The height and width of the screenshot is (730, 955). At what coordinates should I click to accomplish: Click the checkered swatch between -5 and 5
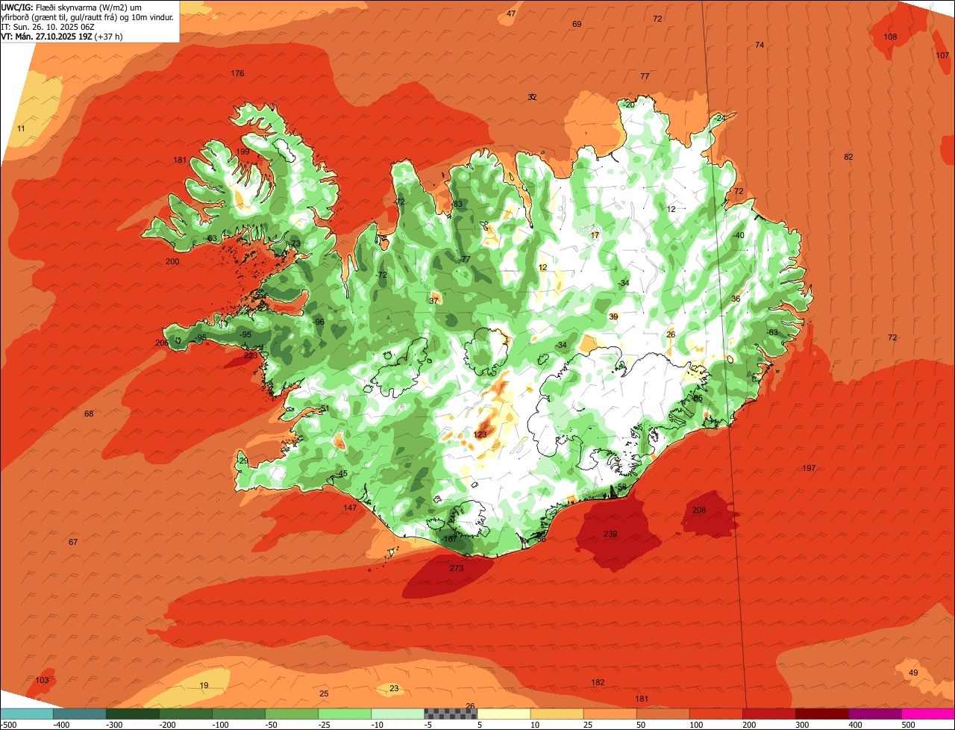pyautogui.click(x=451, y=714)
